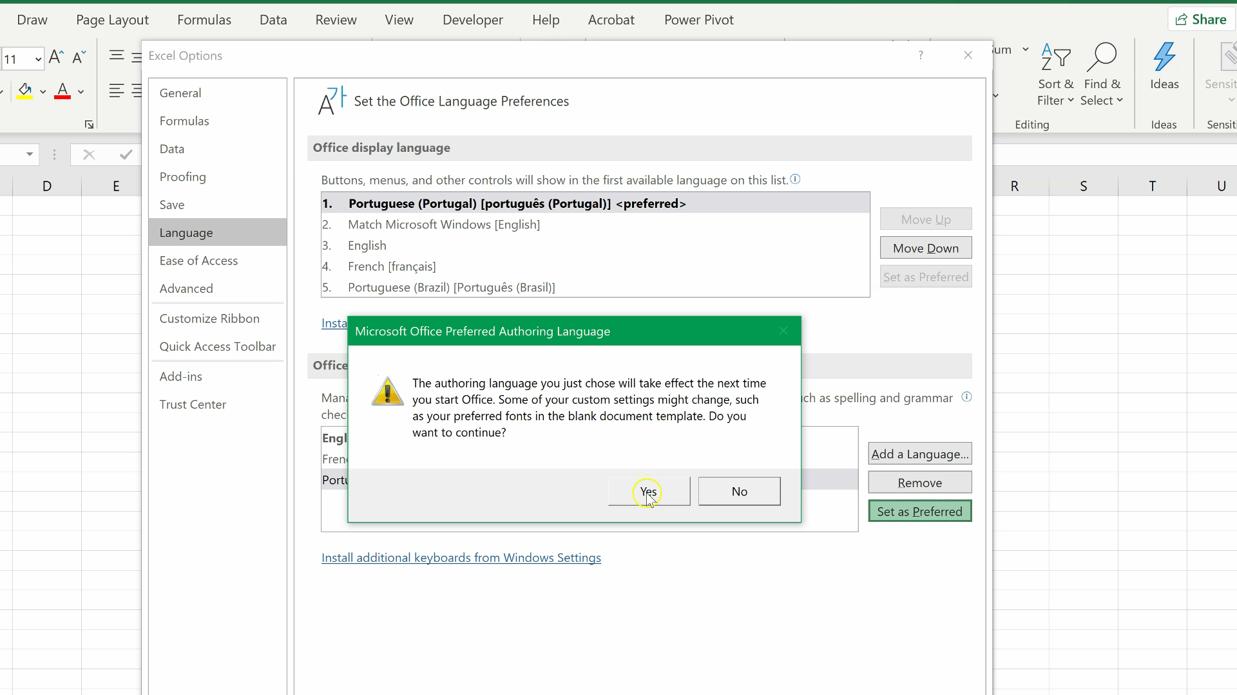Expand Ease of Access settings
Image resolution: width=1237 pixels, height=695 pixels.
pyautogui.click(x=199, y=260)
